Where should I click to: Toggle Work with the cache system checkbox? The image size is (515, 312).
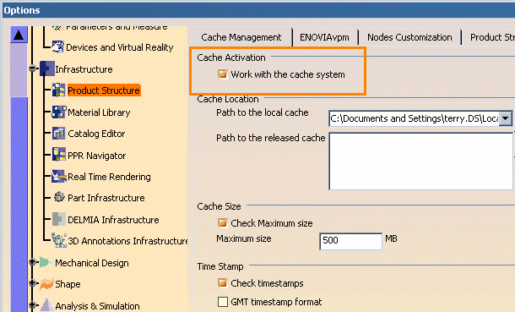pos(223,74)
